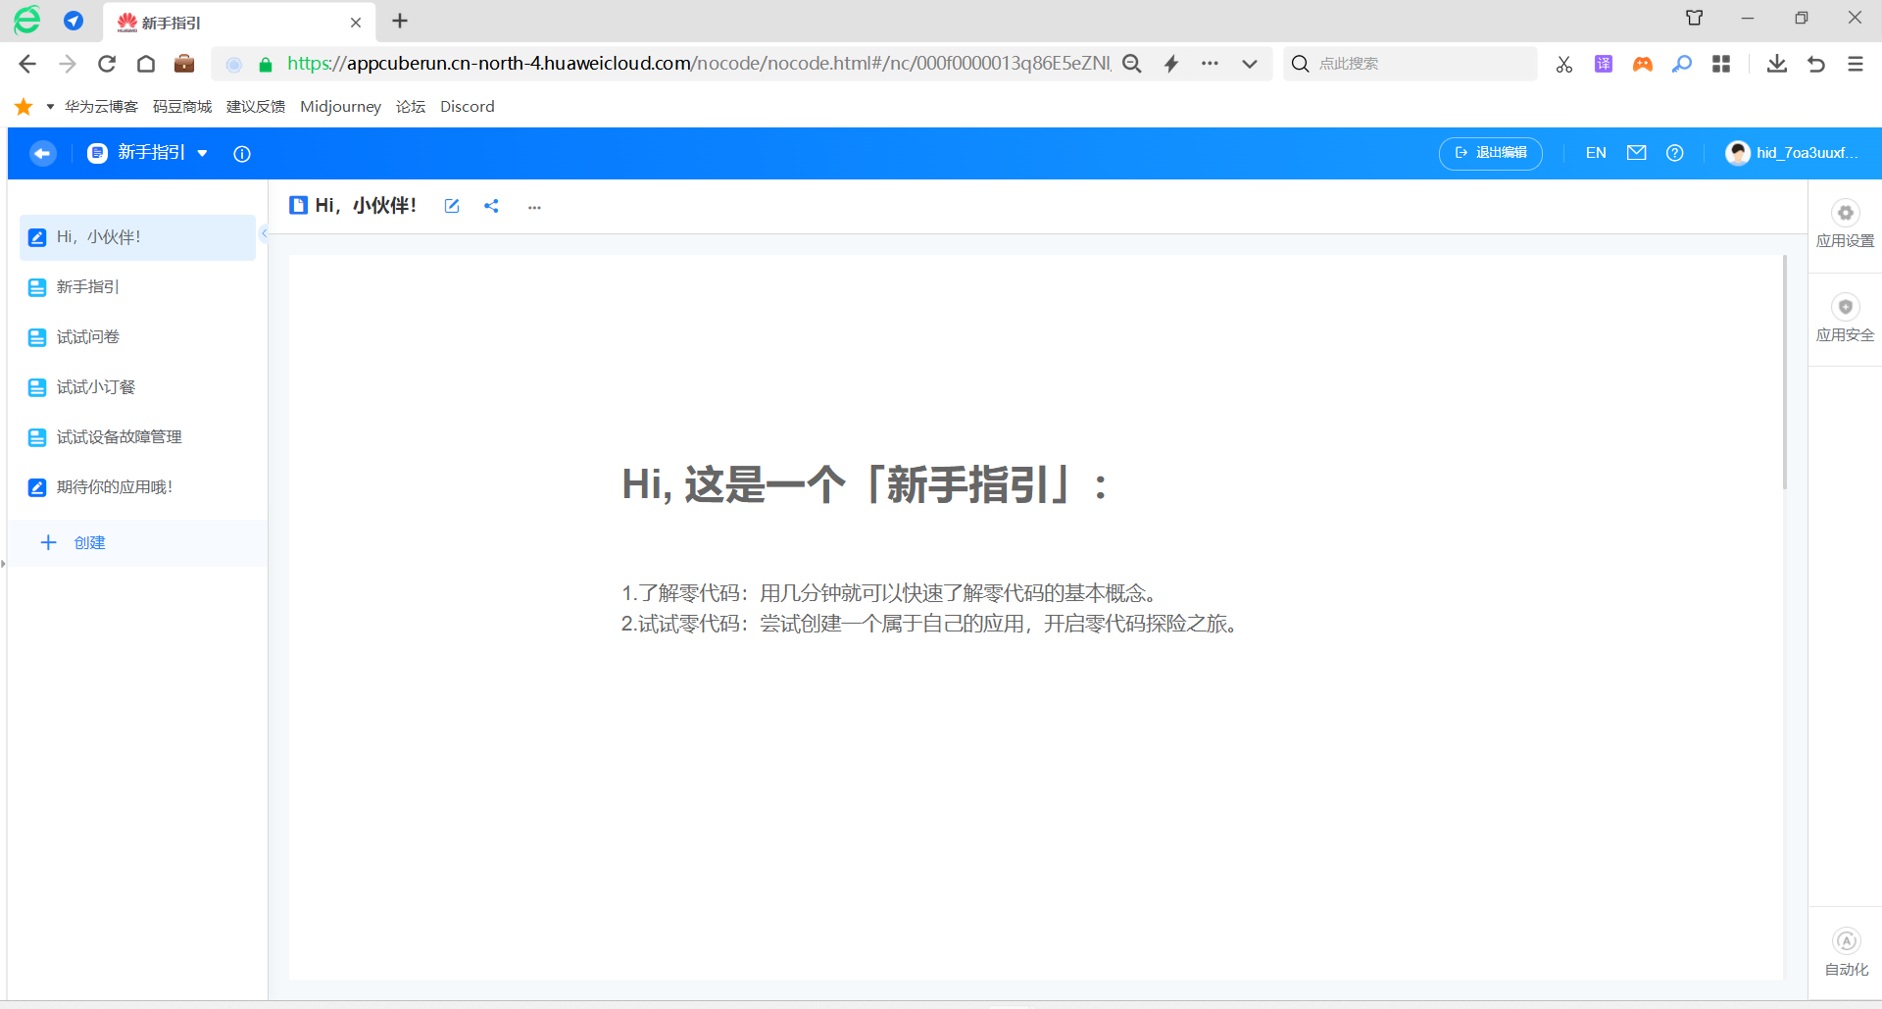The height and width of the screenshot is (1009, 1882).
Task: Click the zoom magnifier icon in the address bar
Action: pos(1132,64)
